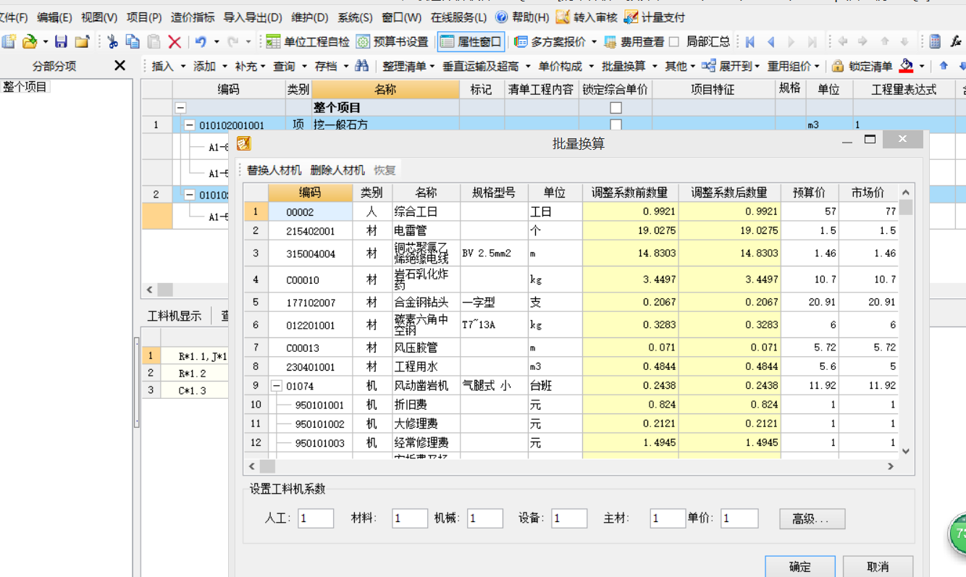Open the 在线服务(L) menu
Image resolution: width=966 pixels, height=577 pixels.
[x=458, y=17]
